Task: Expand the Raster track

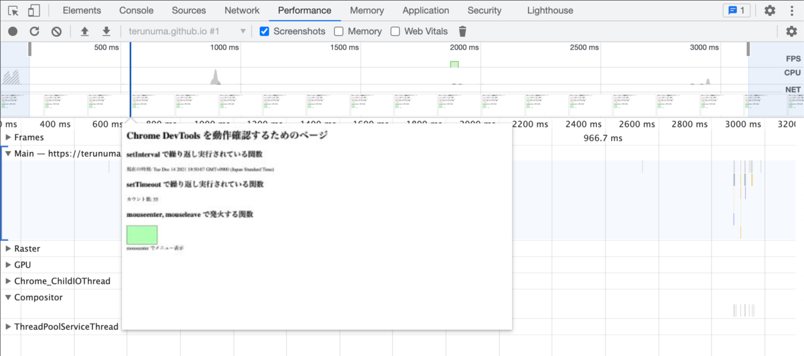Action: (8, 249)
